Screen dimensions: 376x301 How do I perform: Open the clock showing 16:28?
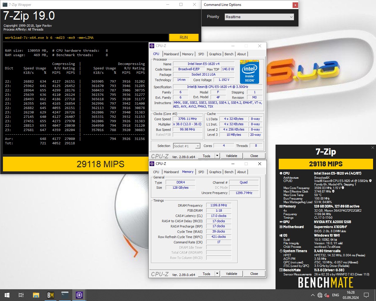coord(350,295)
